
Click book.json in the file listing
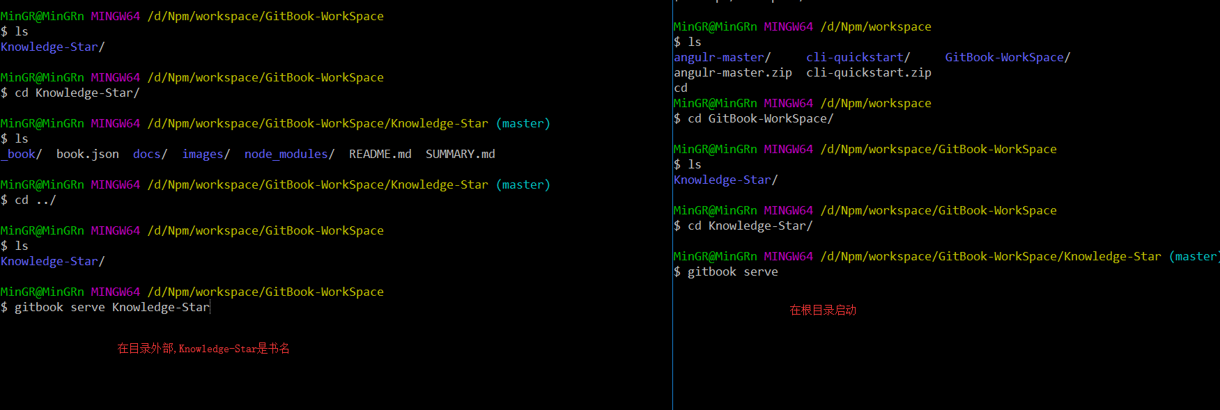pos(87,154)
